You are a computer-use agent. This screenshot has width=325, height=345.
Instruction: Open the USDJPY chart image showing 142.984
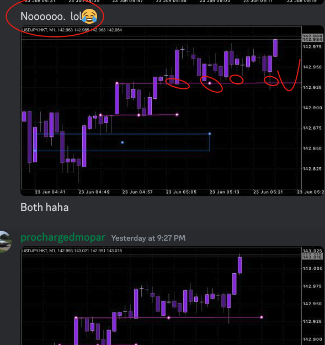click(172, 110)
